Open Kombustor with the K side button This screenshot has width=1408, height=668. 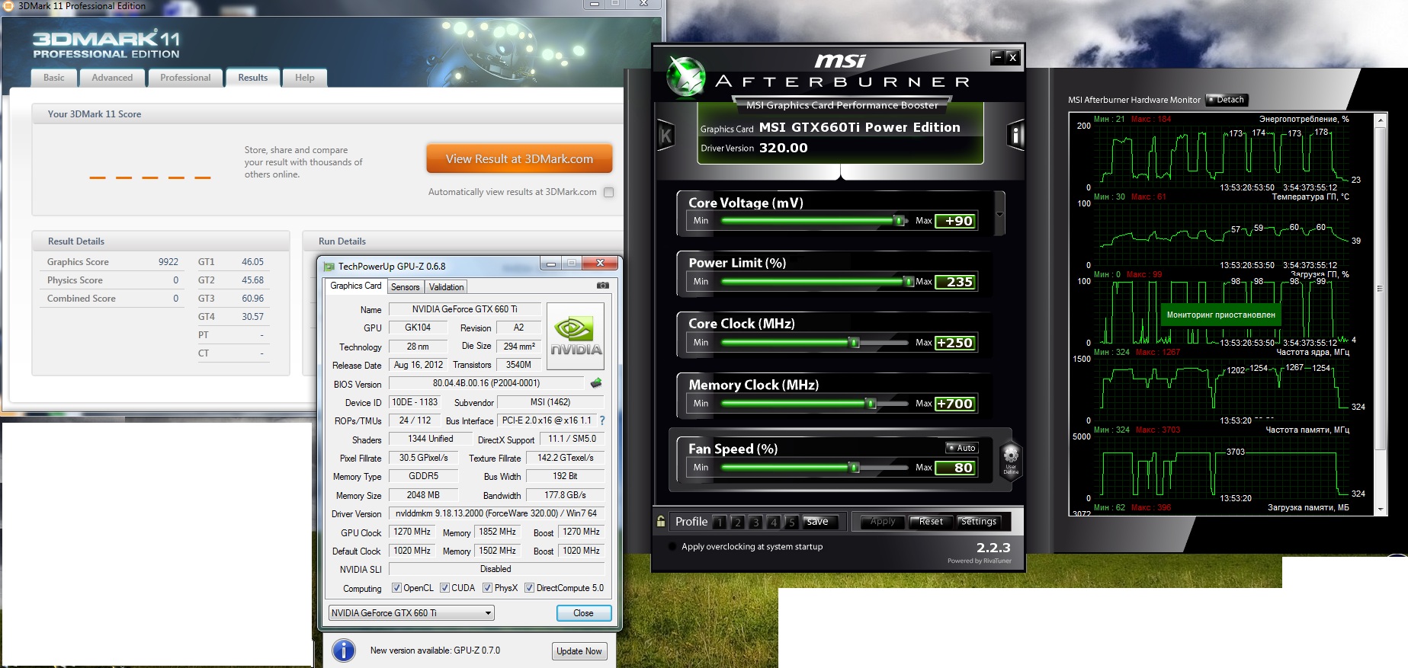(x=666, y=136)
